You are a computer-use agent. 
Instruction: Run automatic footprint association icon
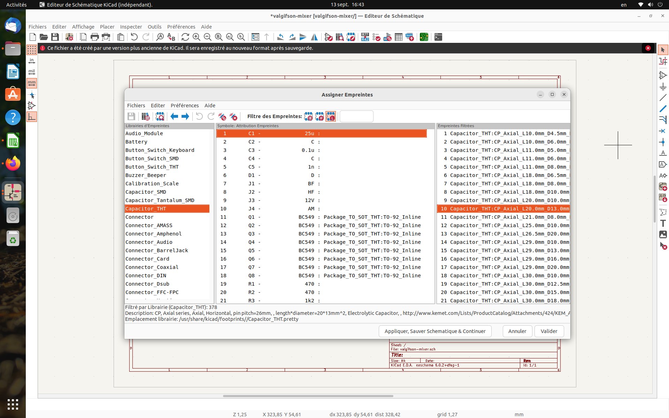click(222, 116)
